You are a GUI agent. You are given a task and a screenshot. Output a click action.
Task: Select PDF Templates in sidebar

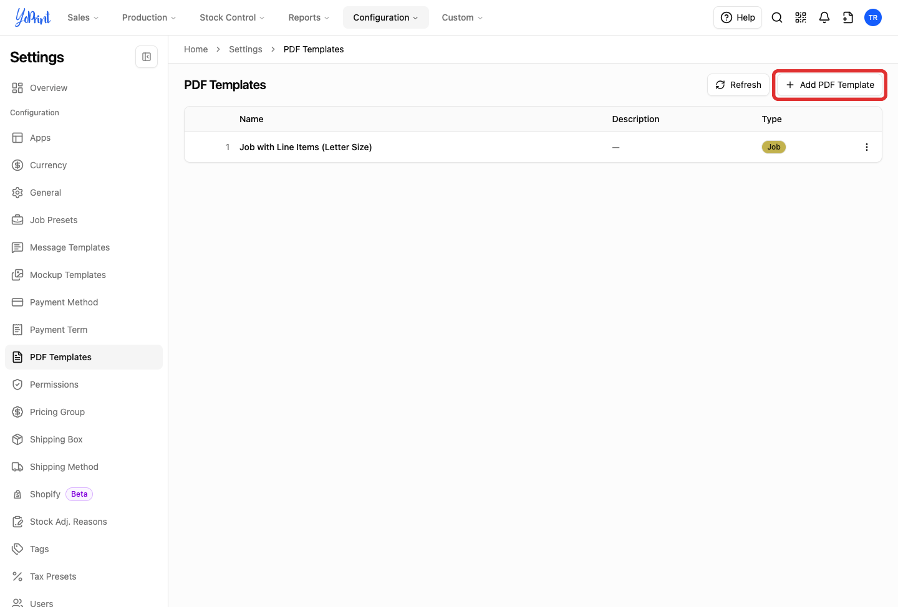tap(84, 357)
